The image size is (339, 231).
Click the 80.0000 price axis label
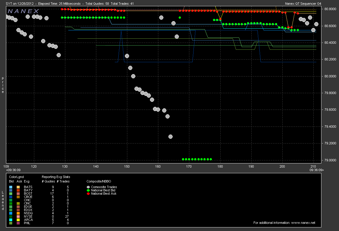(x=330, y=76)
